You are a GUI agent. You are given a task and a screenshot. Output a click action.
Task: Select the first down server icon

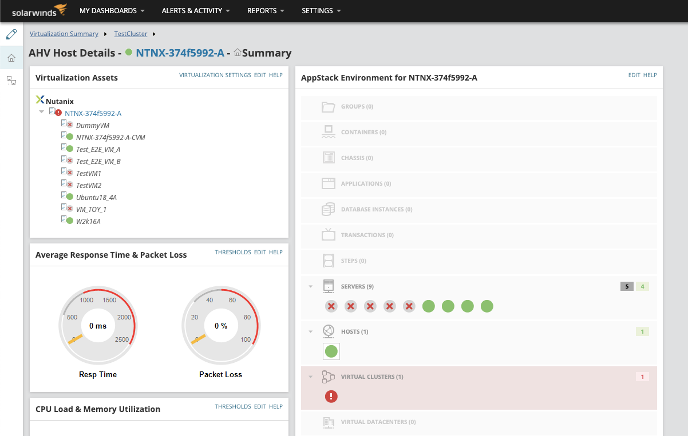click(x=331, y=306)
